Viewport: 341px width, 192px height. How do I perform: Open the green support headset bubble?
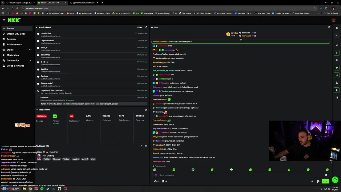coord(335,179)
